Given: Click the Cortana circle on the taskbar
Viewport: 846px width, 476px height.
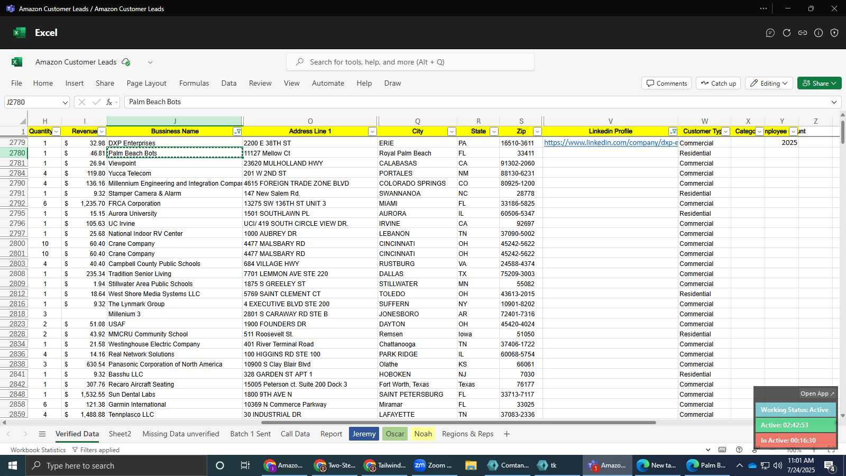Looking at the screenshot, I should coord(220,465).
